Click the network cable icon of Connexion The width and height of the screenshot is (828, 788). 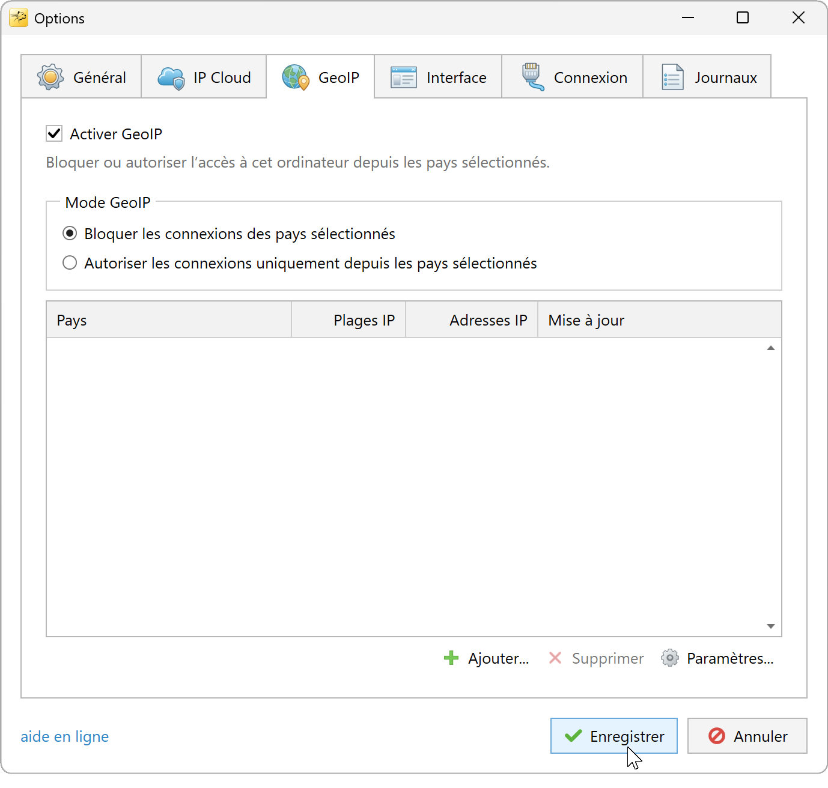(x=533, y=77)
